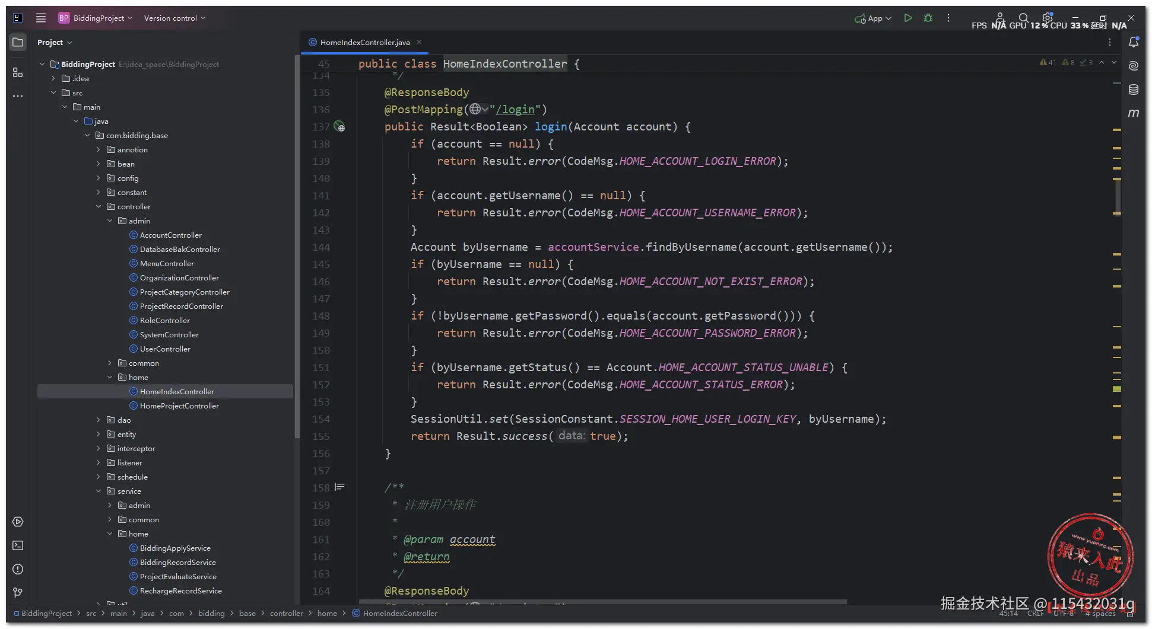
Task: Jump to the next highlighted error
Action: (1114, 62)
